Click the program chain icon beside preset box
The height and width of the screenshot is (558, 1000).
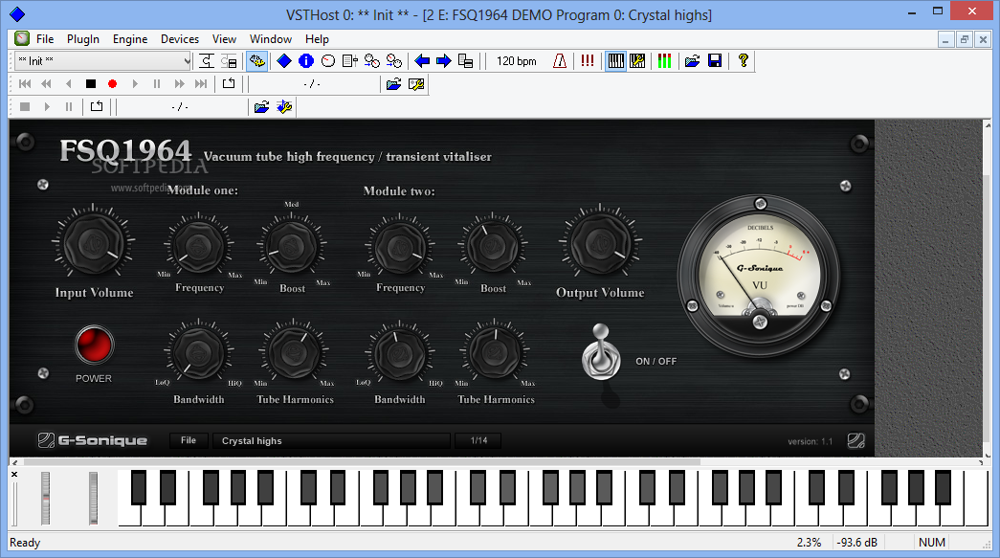tap(207, 61)
